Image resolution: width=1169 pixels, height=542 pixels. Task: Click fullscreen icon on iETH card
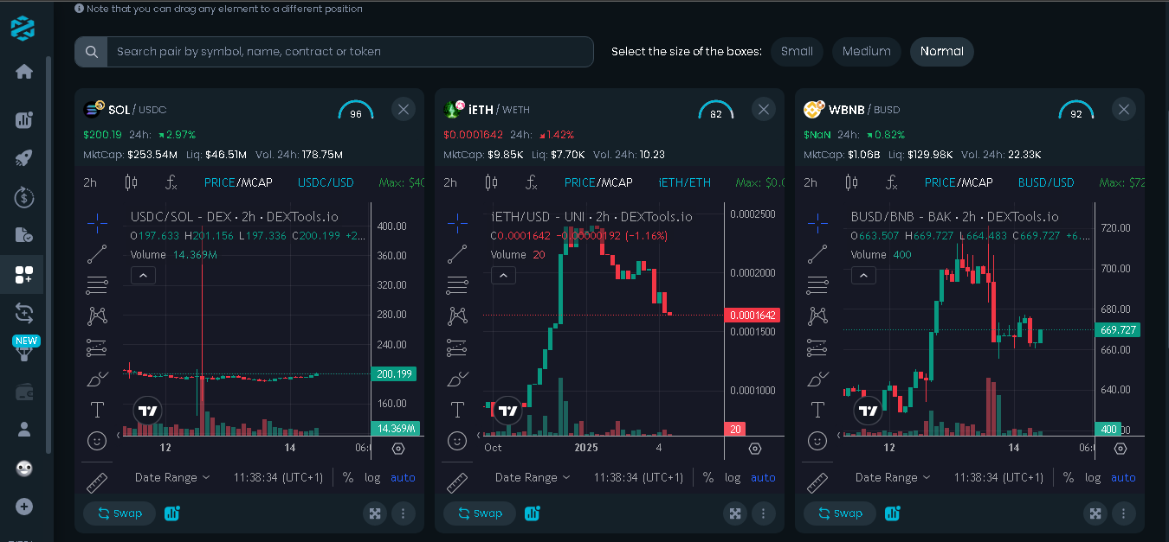(735, 513)
